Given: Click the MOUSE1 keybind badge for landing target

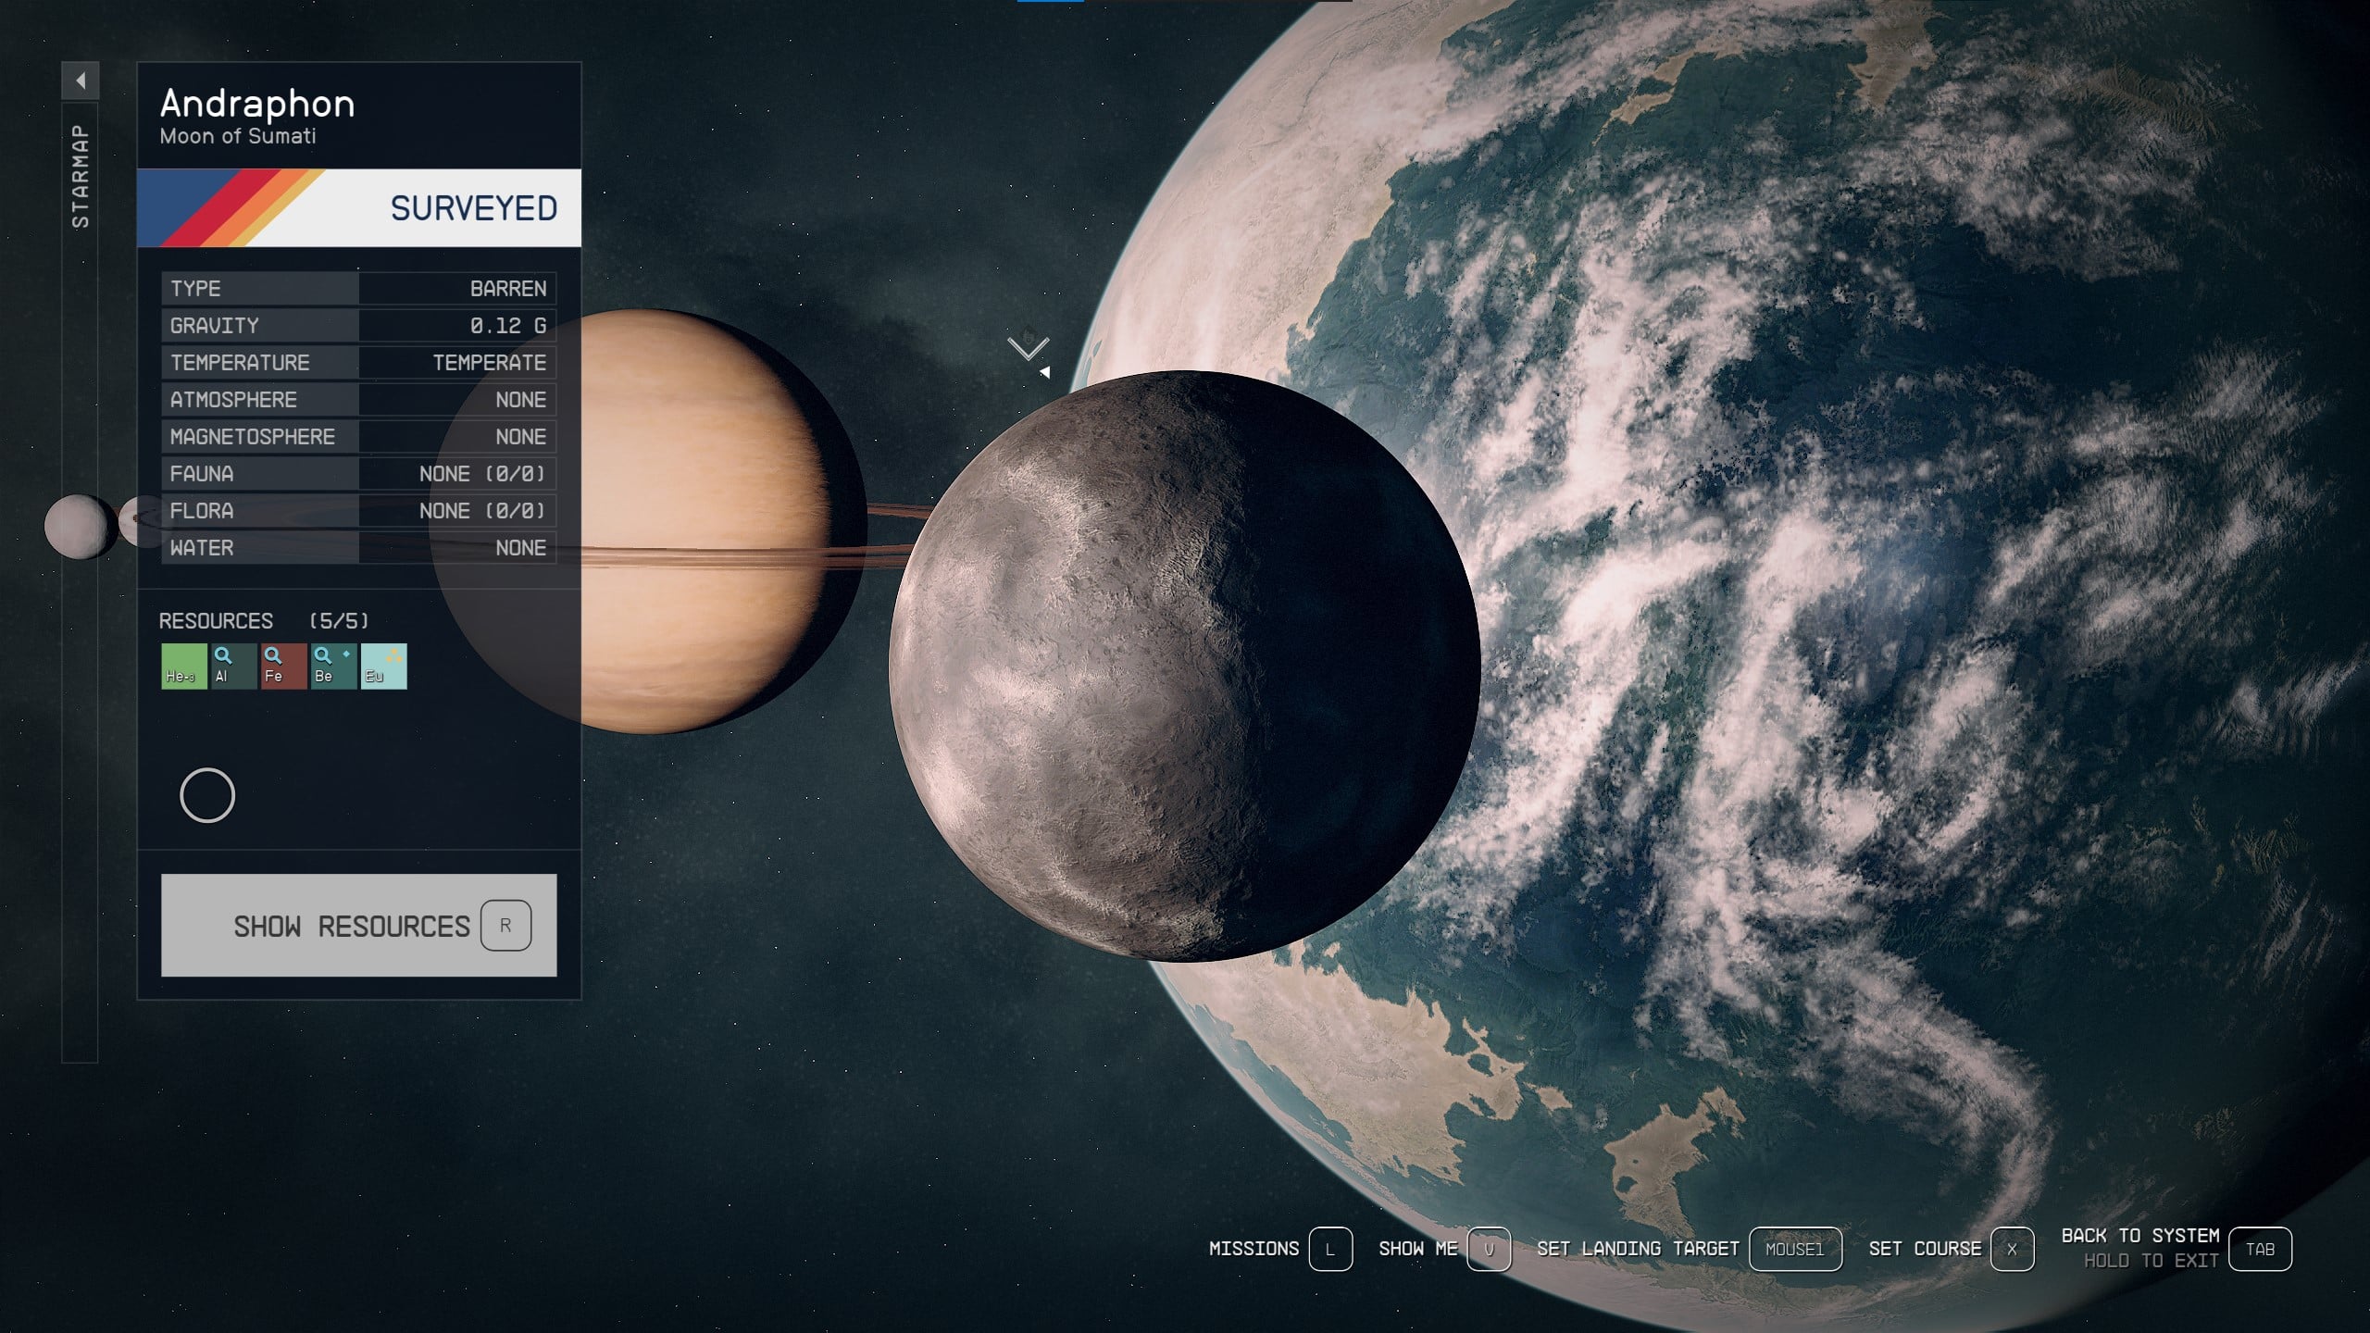Looking at the screenshot, I should click(1797, 1248).
